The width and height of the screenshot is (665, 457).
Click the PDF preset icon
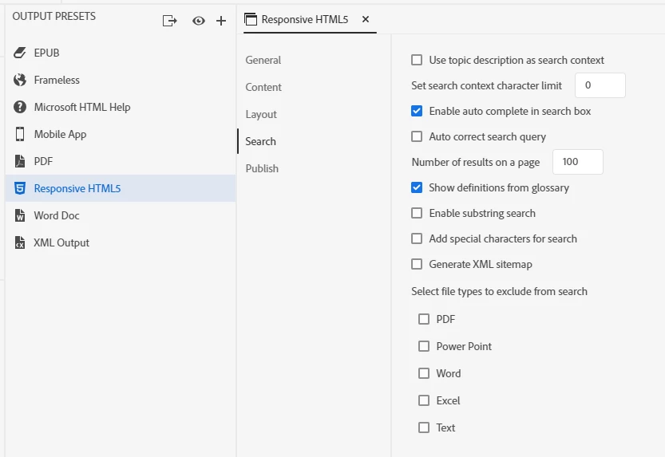pyautogui.click(x=20, y=161)
